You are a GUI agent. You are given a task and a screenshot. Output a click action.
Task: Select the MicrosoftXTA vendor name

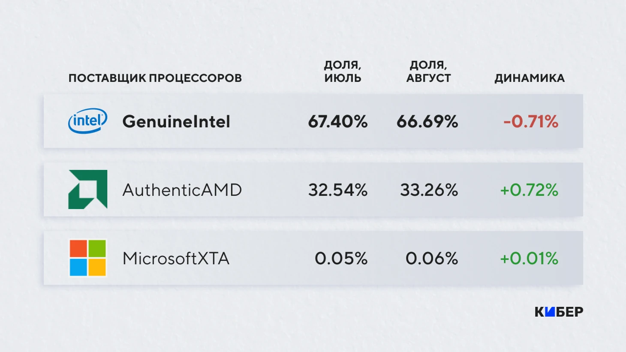coord(176,259)
